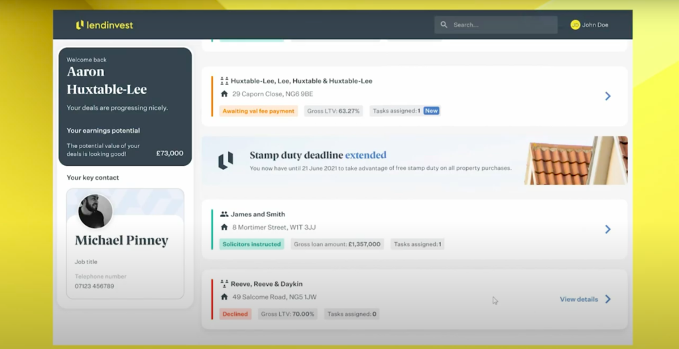Click the Reeve, Reeve & Daykin title

[x=267, y=284]
